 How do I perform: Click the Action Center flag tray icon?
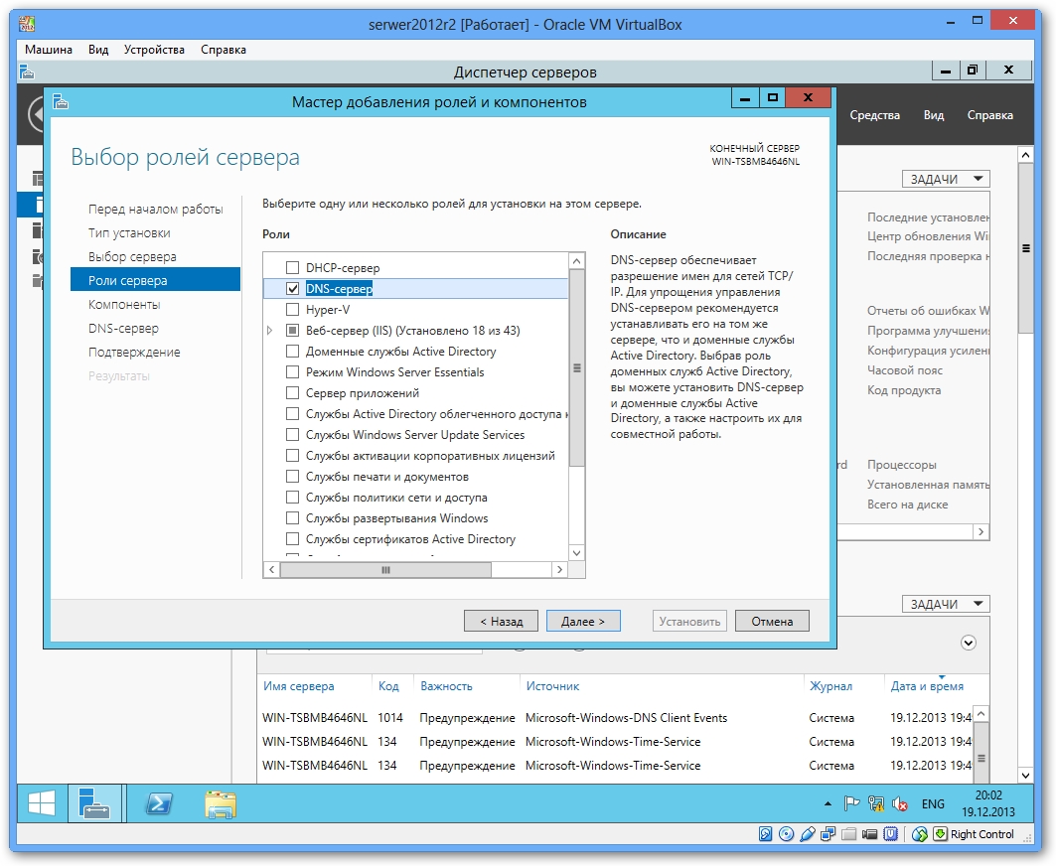[852, 803]
